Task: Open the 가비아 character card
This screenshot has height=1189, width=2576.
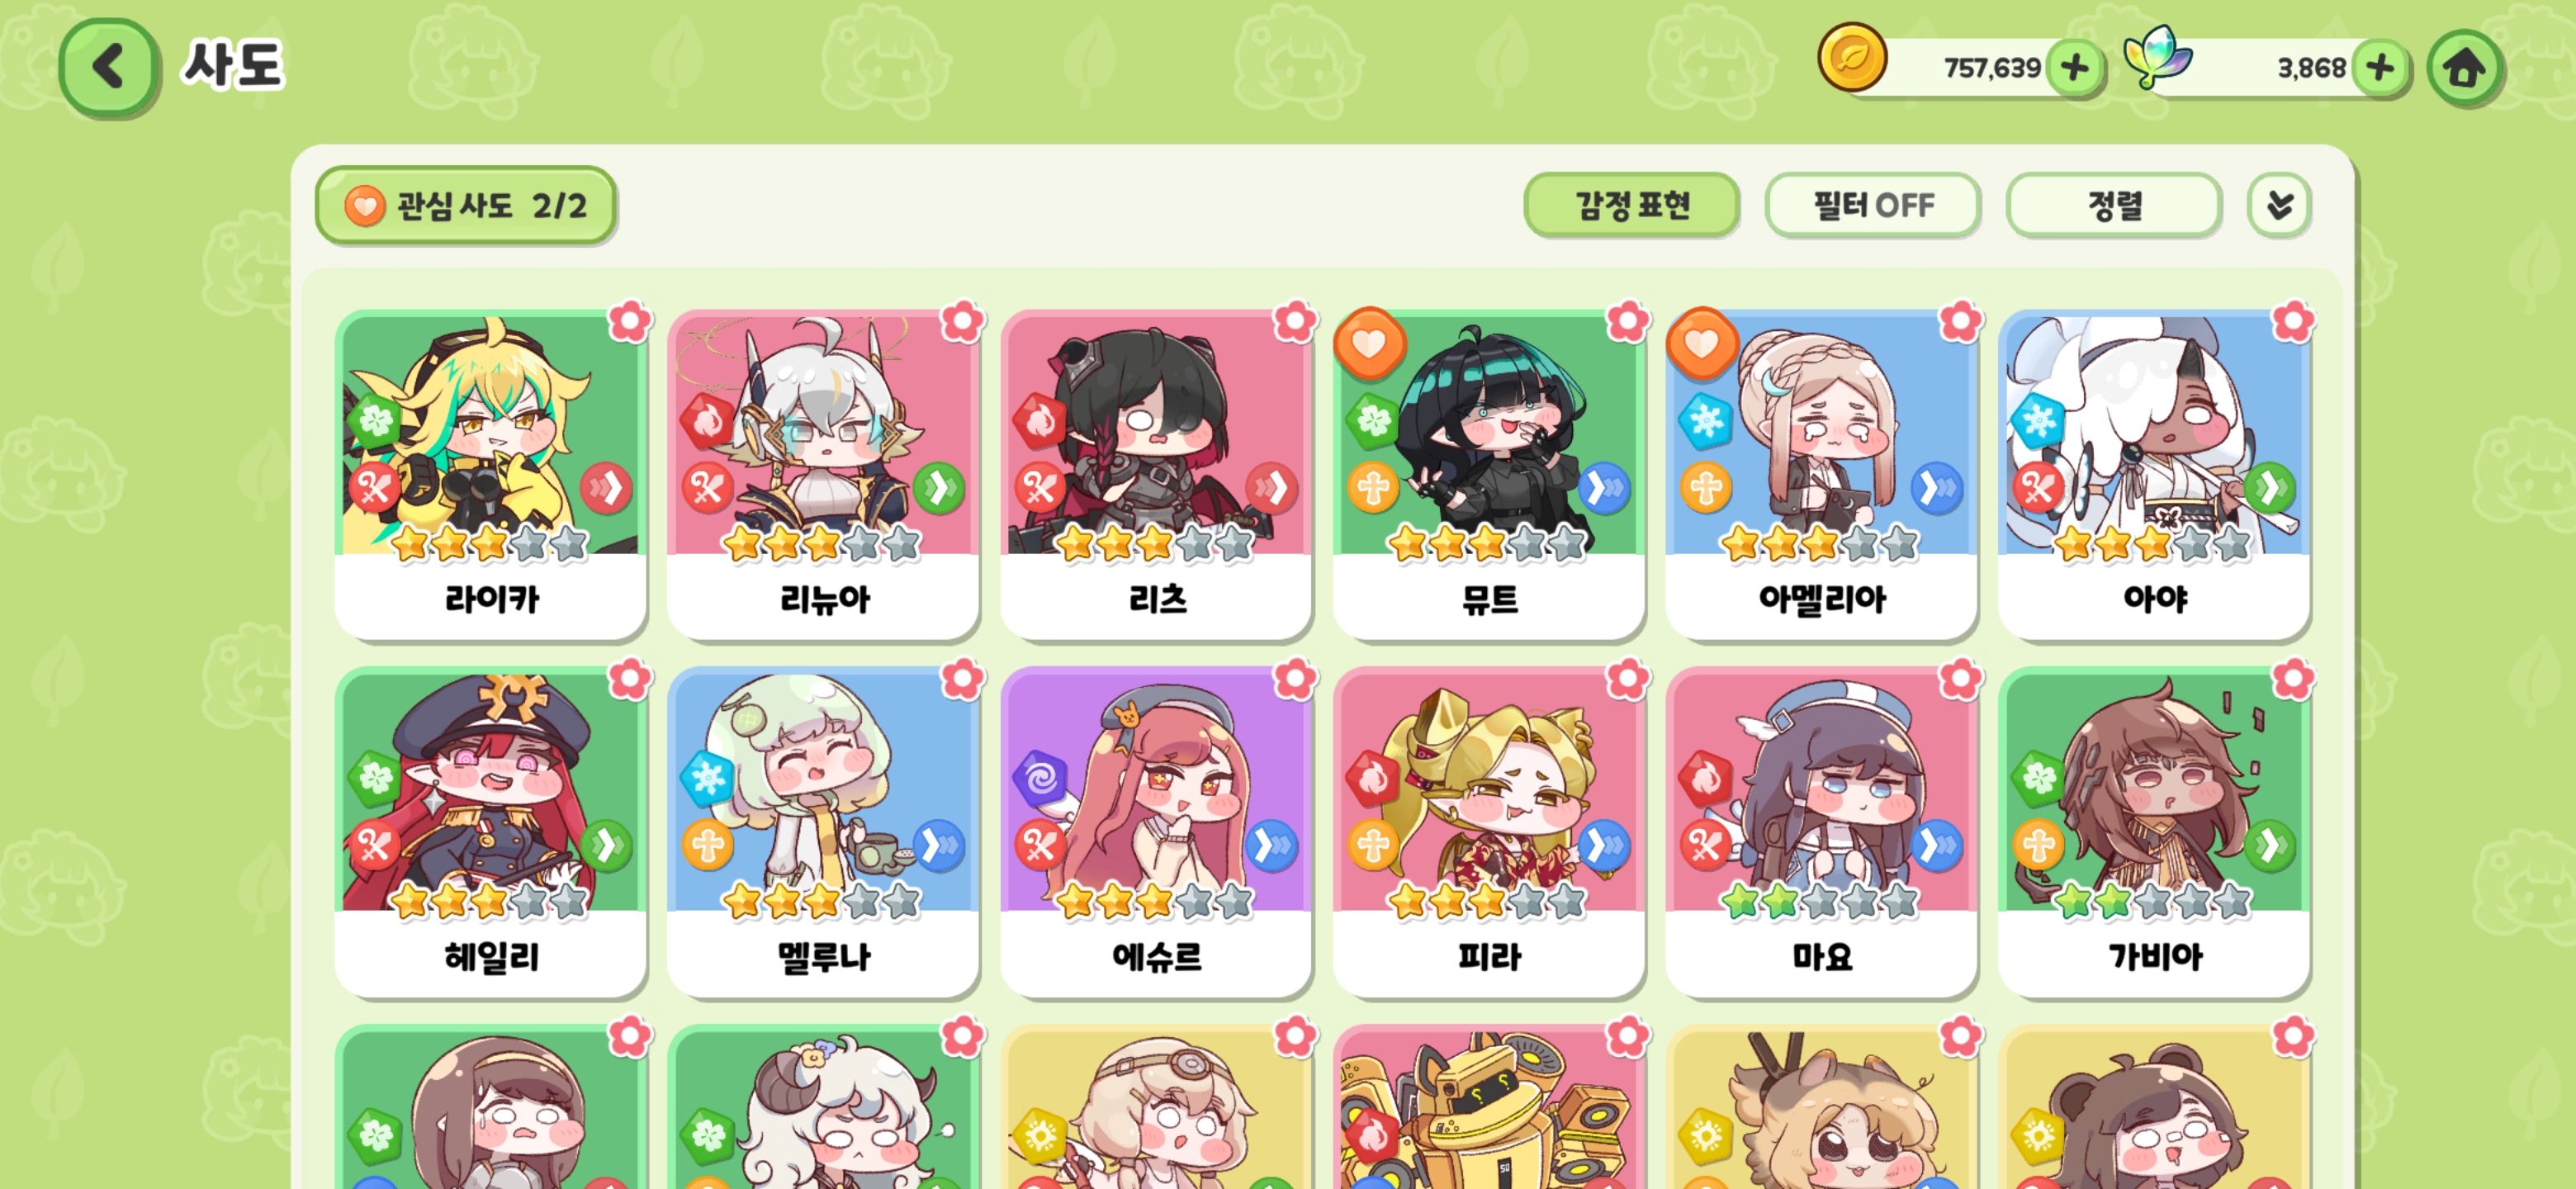Action: [2154, 832]
